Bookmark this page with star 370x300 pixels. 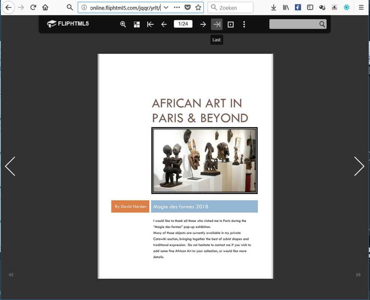click(198, 7)
